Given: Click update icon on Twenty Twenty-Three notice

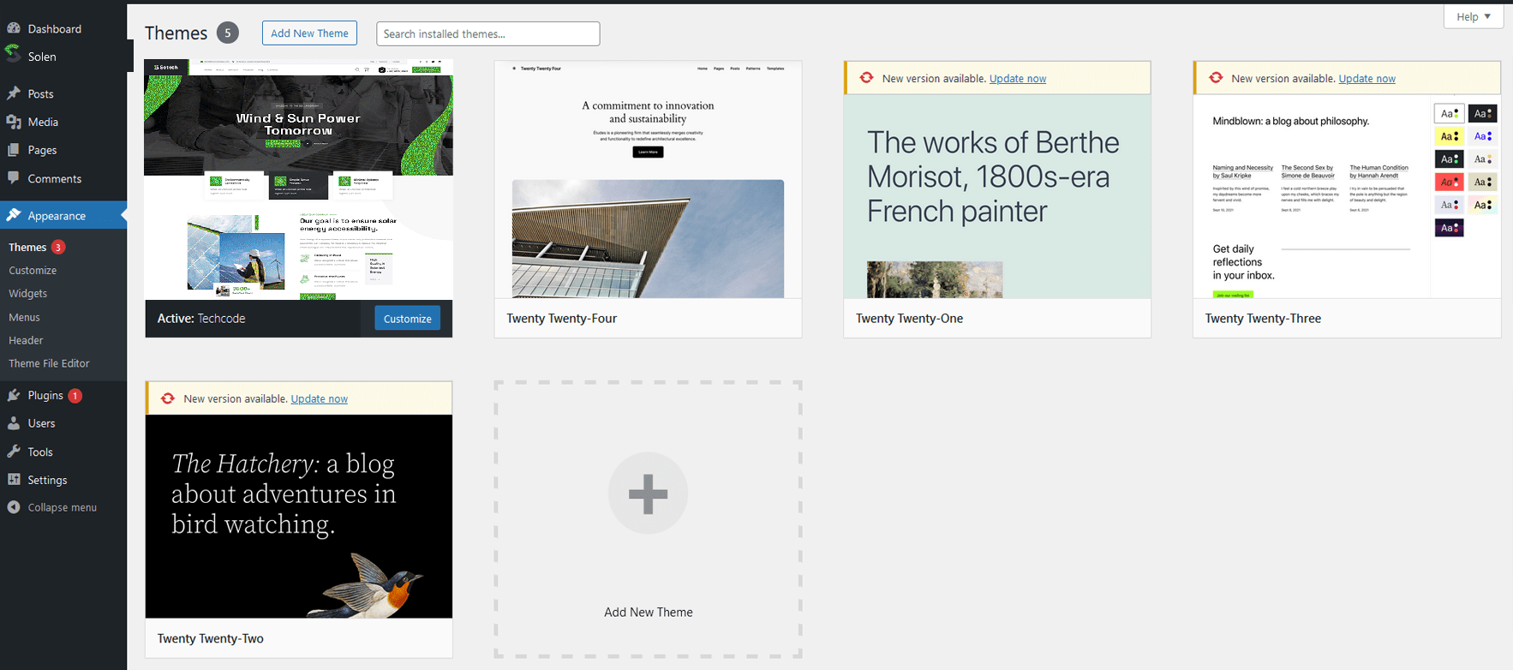Looking at the screenshot, I should (x=1217, y=78).
